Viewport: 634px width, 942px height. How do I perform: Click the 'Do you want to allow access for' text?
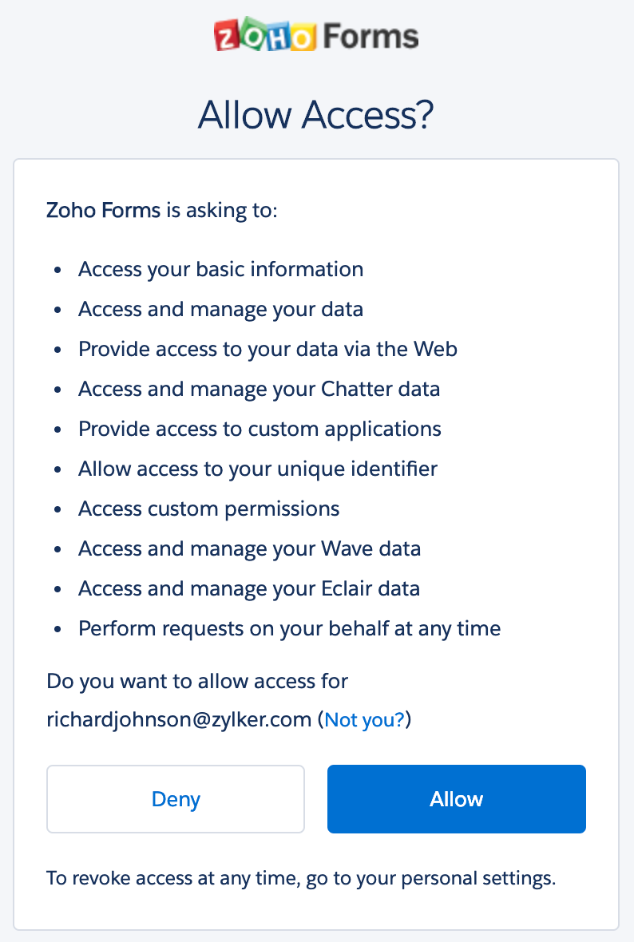coord(197,682)
